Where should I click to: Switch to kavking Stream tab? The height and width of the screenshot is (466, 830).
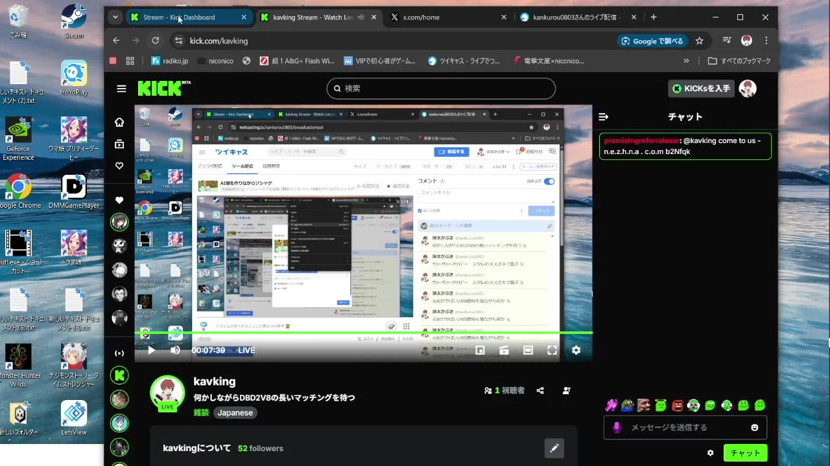pos(318,17)
